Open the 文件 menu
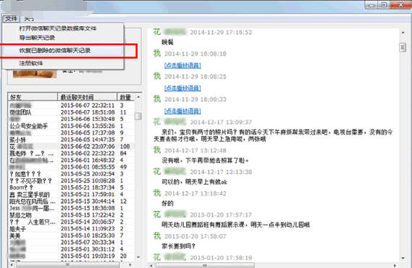 11,19
